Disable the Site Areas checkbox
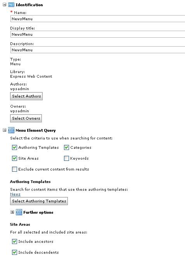185x258 pixels. (14, 158)
